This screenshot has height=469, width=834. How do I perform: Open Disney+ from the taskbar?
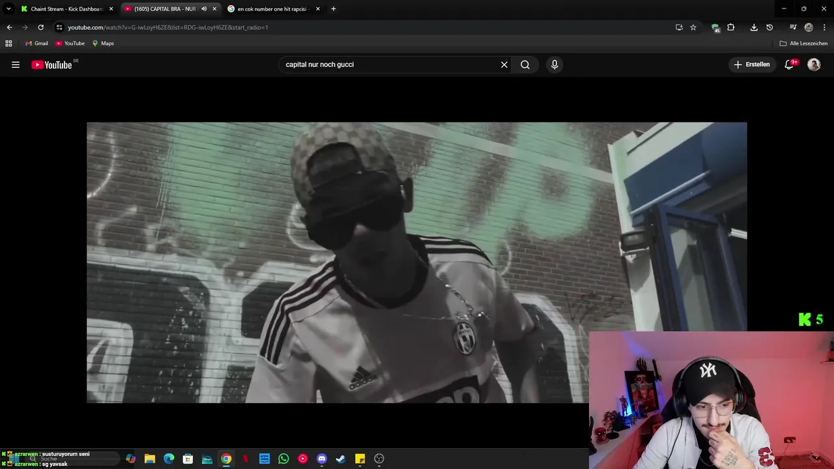point(207,459)
